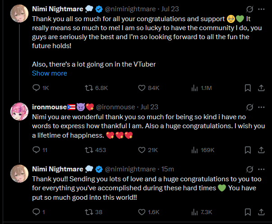The image size is (272, 224).
Task: Open more options on ironmouse's tweet
Action: [x=261, y=107]
